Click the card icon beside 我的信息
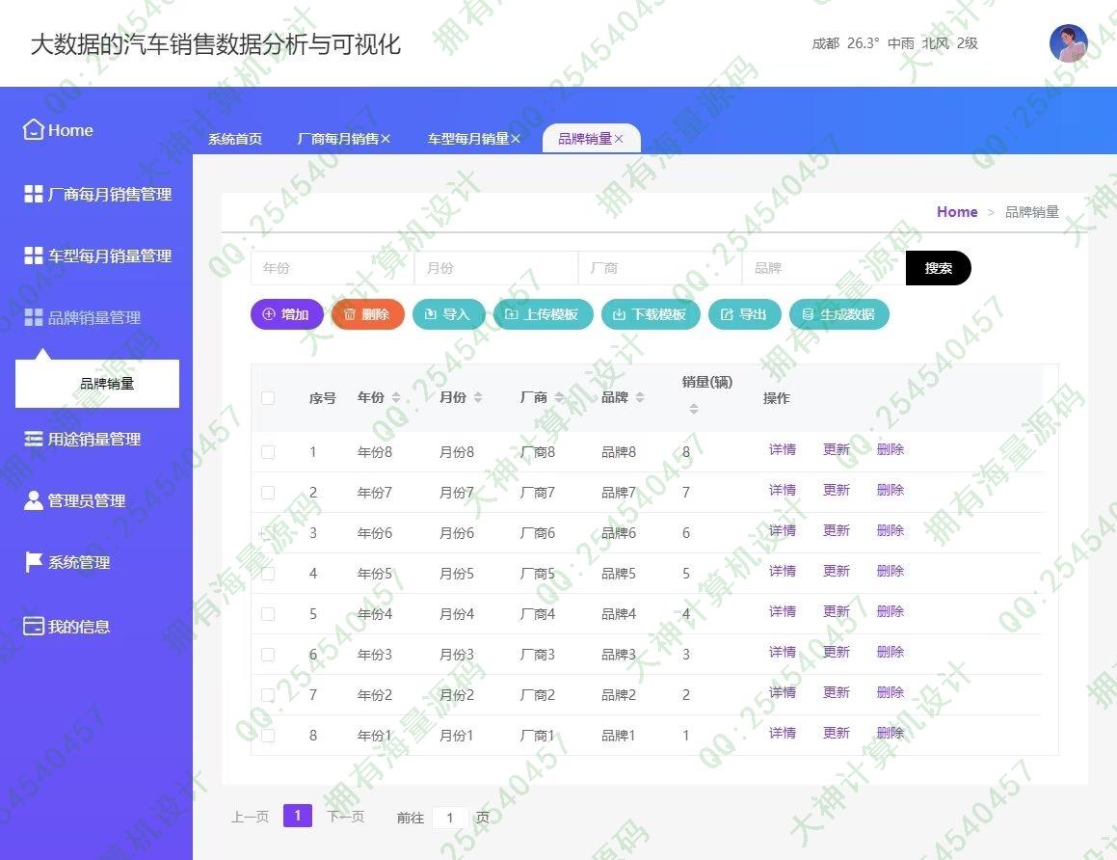Image resolution: width=1117 pixels, height=860 pixels. point(33,626)
